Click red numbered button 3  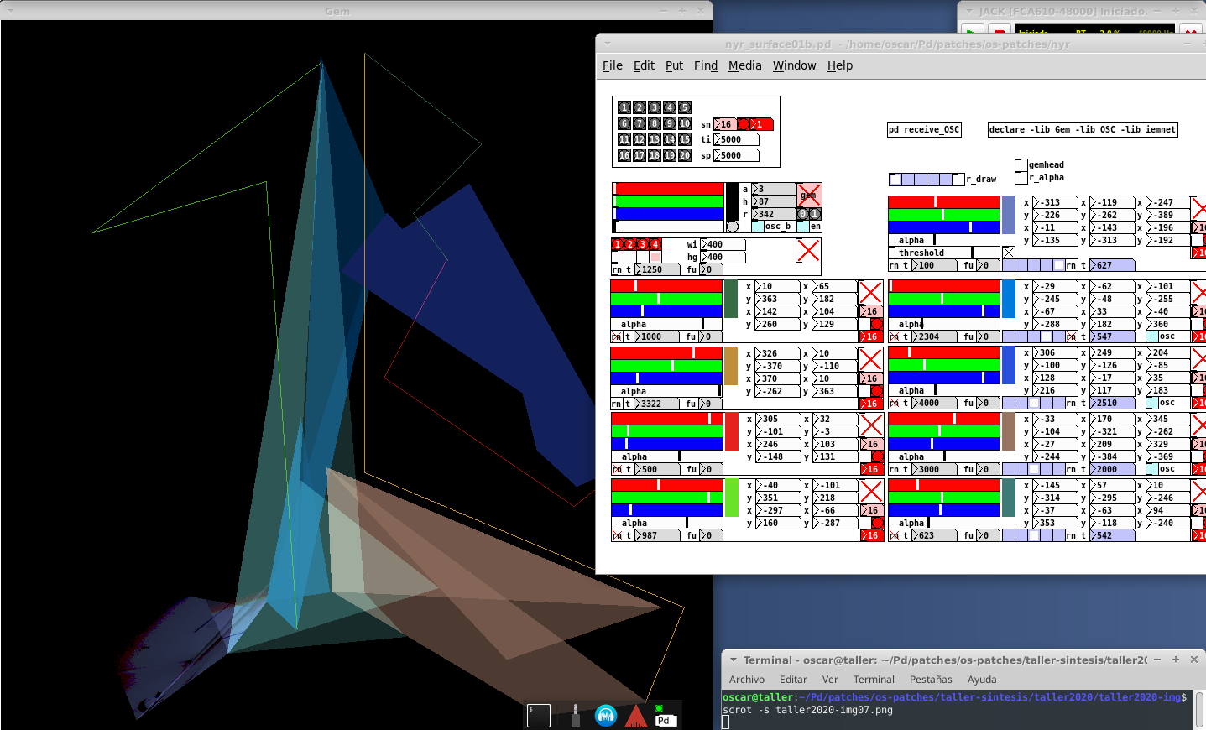pos(643,244)
